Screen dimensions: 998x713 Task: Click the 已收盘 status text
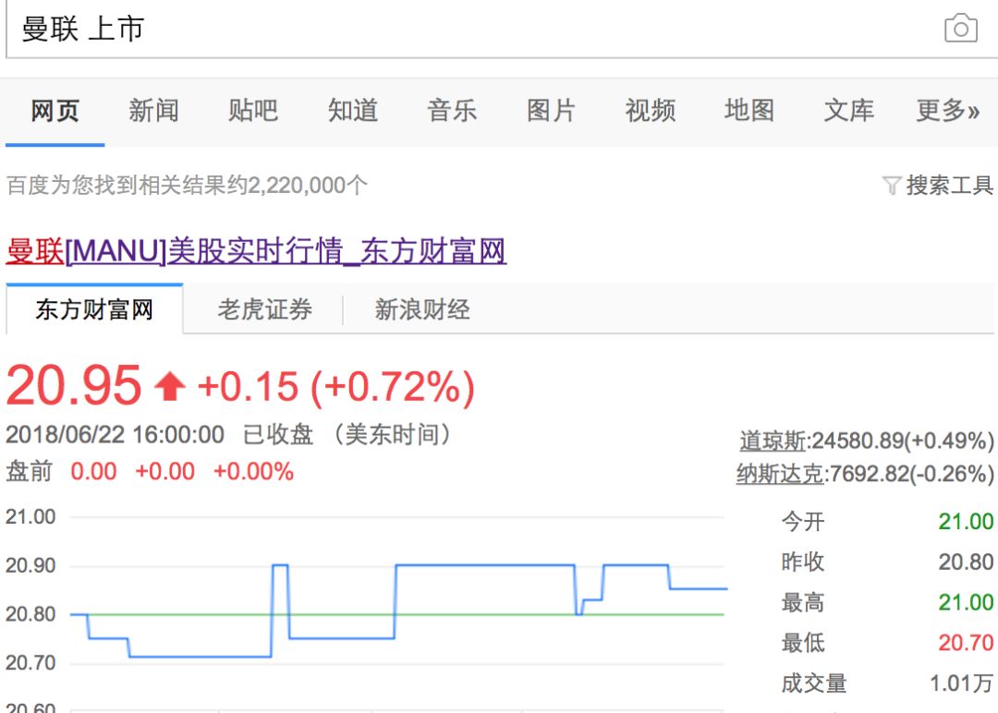(278, 435)
